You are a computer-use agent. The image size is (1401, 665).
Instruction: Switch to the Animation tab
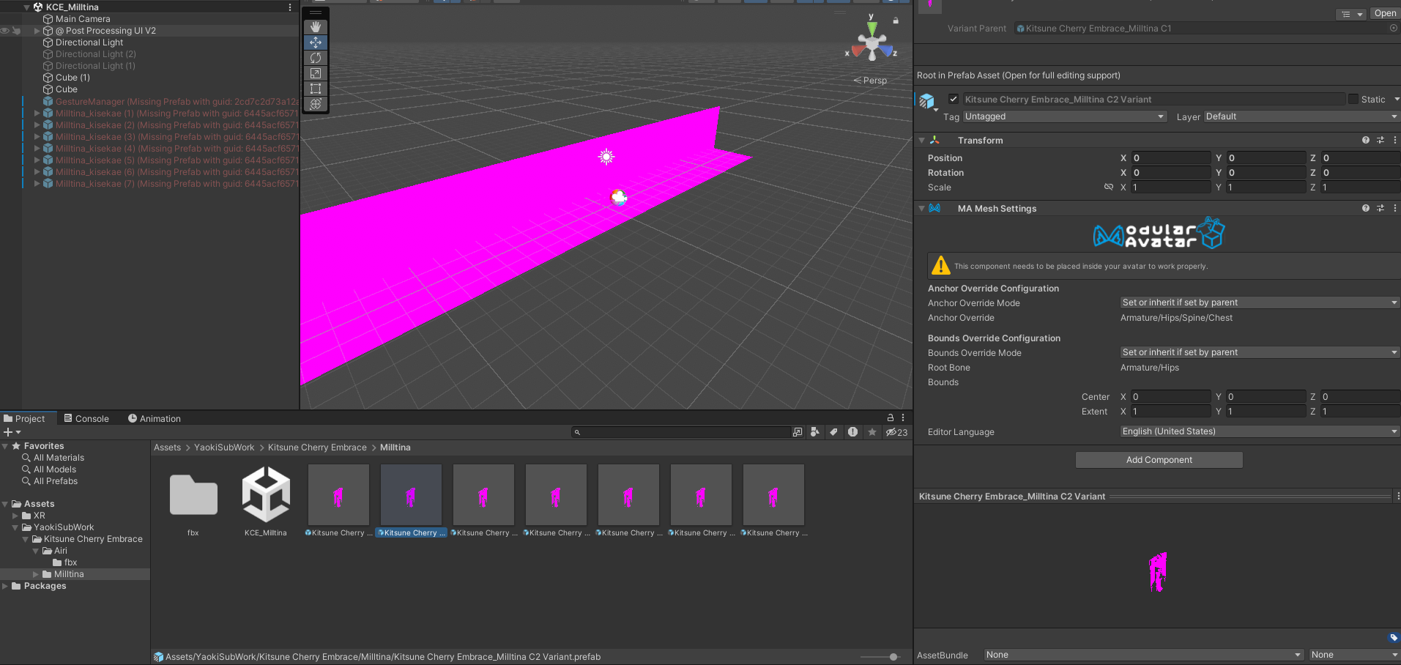pos(155,418)
